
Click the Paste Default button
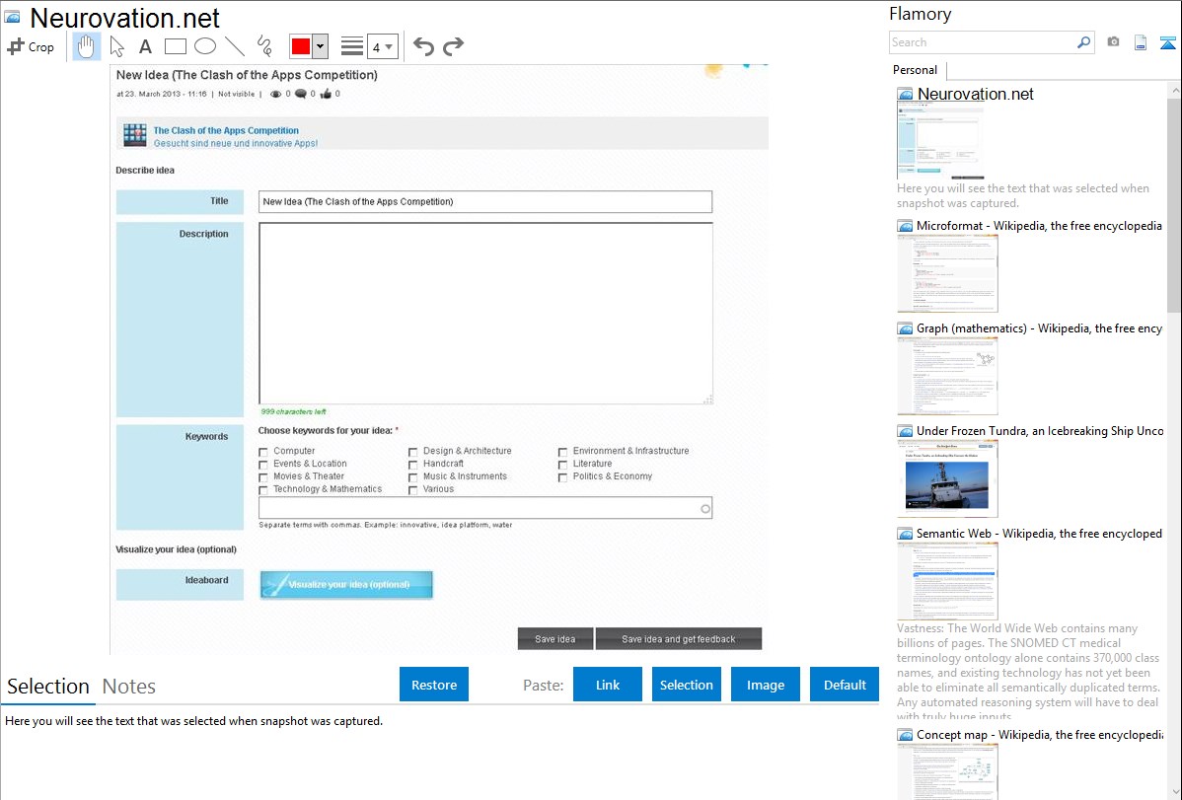(x=845, y=685)
